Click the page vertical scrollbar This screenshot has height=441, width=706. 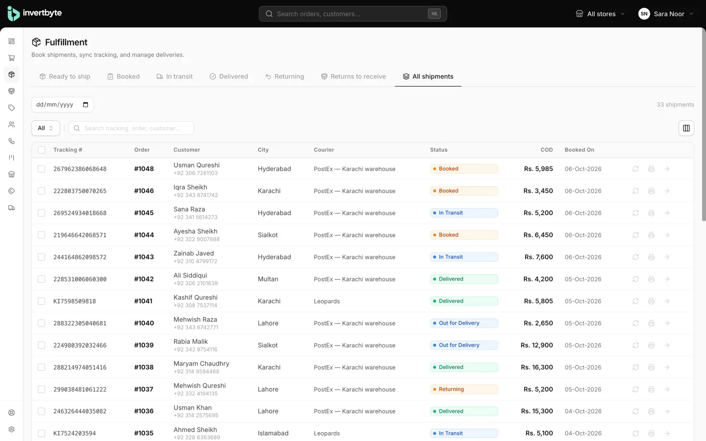coord(703,126)
